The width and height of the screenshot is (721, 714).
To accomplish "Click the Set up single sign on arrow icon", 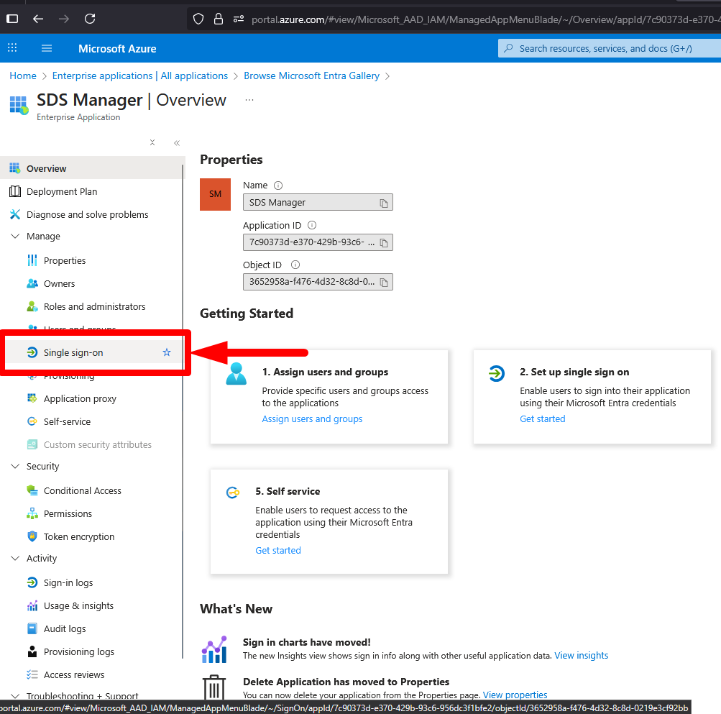I will click(x=497, y=373).
